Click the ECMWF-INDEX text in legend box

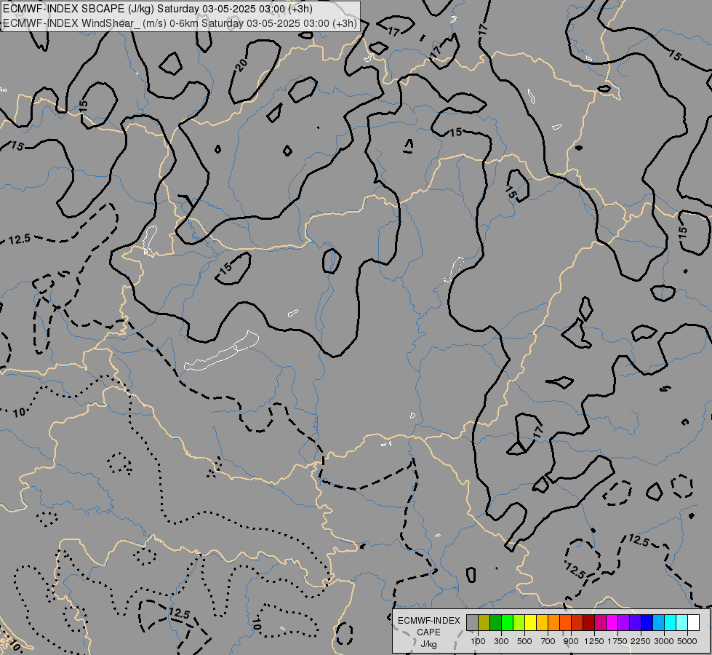coord(428,621)
